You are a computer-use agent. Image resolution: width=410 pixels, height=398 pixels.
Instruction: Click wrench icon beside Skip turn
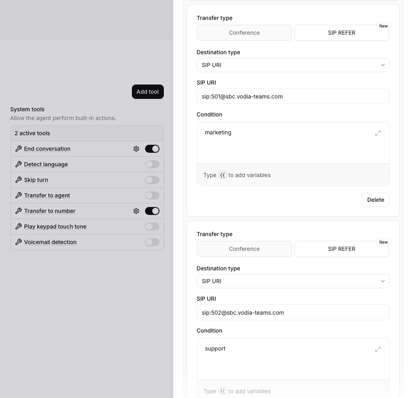18,180
